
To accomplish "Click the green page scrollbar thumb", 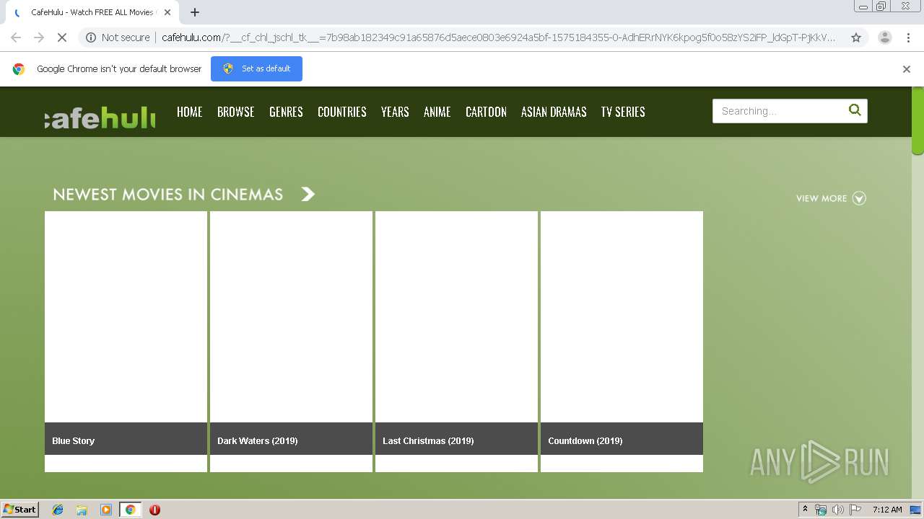I will point(918,120).
